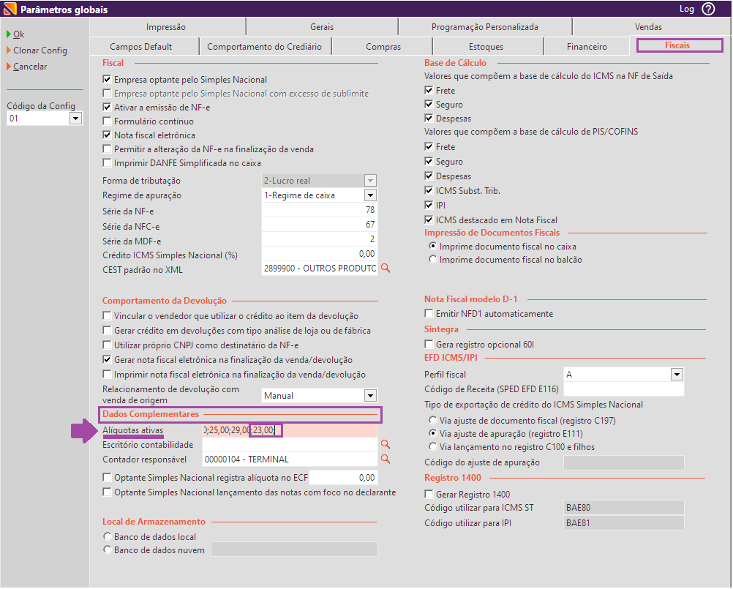The width and height of the screenshot is (733, 589).
Task: Uncheck the IPI checkbox
Action: tap(429, 205)
